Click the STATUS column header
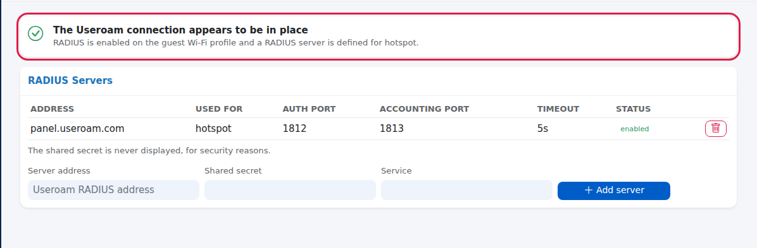 [634, 109]
